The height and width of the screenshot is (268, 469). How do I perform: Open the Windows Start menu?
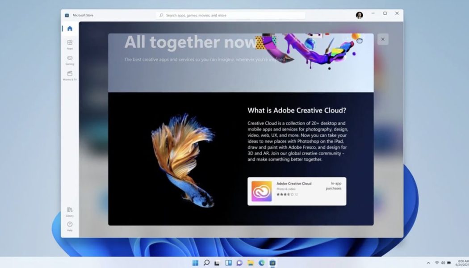coord(195,262)
